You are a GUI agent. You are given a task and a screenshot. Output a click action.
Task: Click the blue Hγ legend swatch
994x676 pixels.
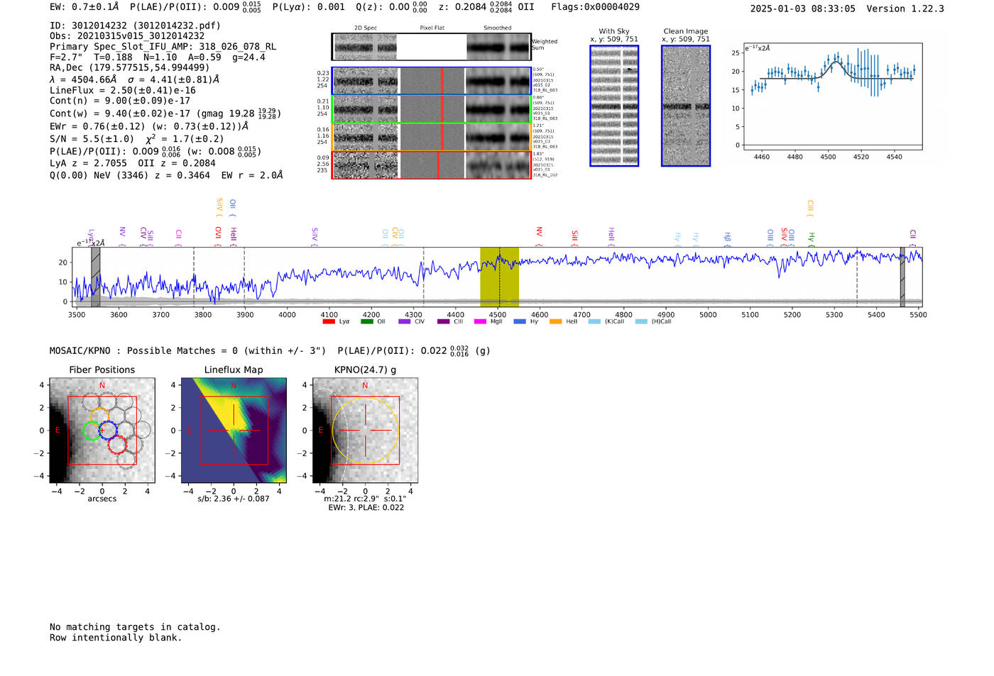coord(520,321)
